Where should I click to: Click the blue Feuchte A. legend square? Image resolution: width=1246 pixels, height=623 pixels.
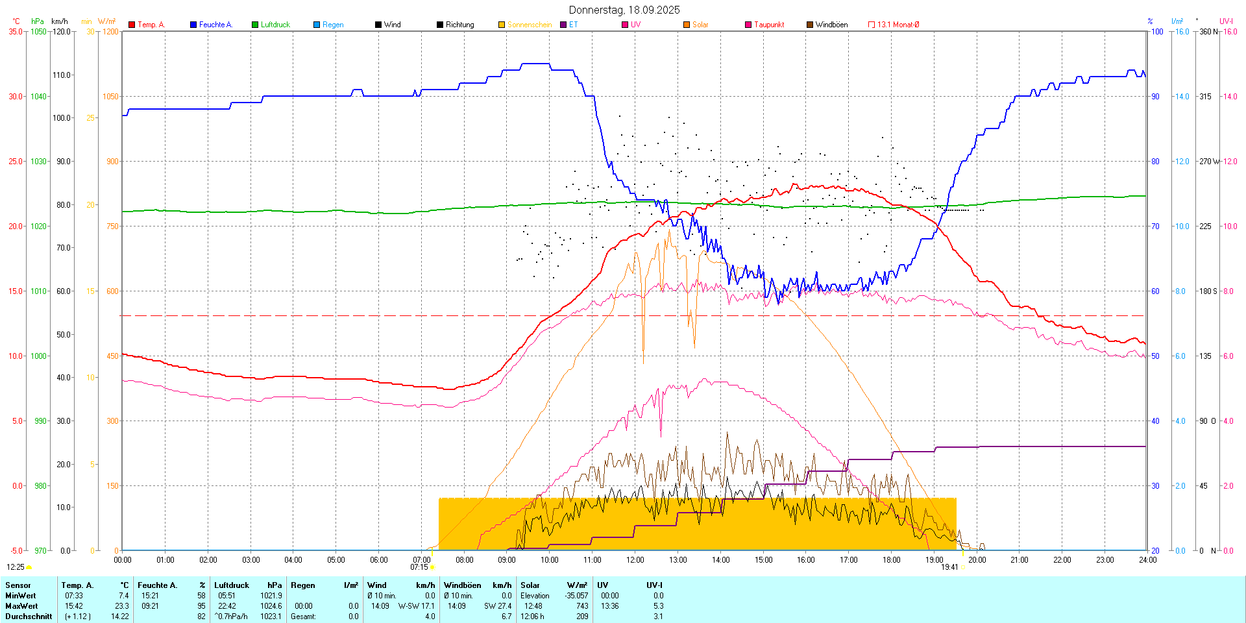(x=193, y=25)
